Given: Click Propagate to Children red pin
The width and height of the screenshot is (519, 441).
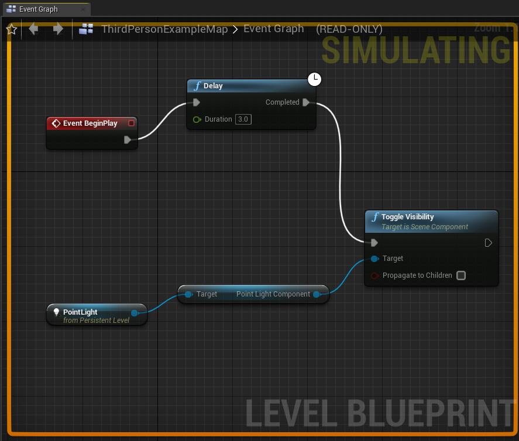Looking at the screenshot, I should pos(374,275).
